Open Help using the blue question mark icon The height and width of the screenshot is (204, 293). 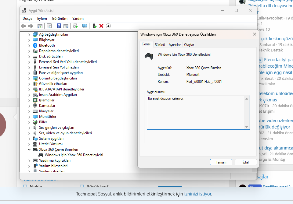[59, 26]
